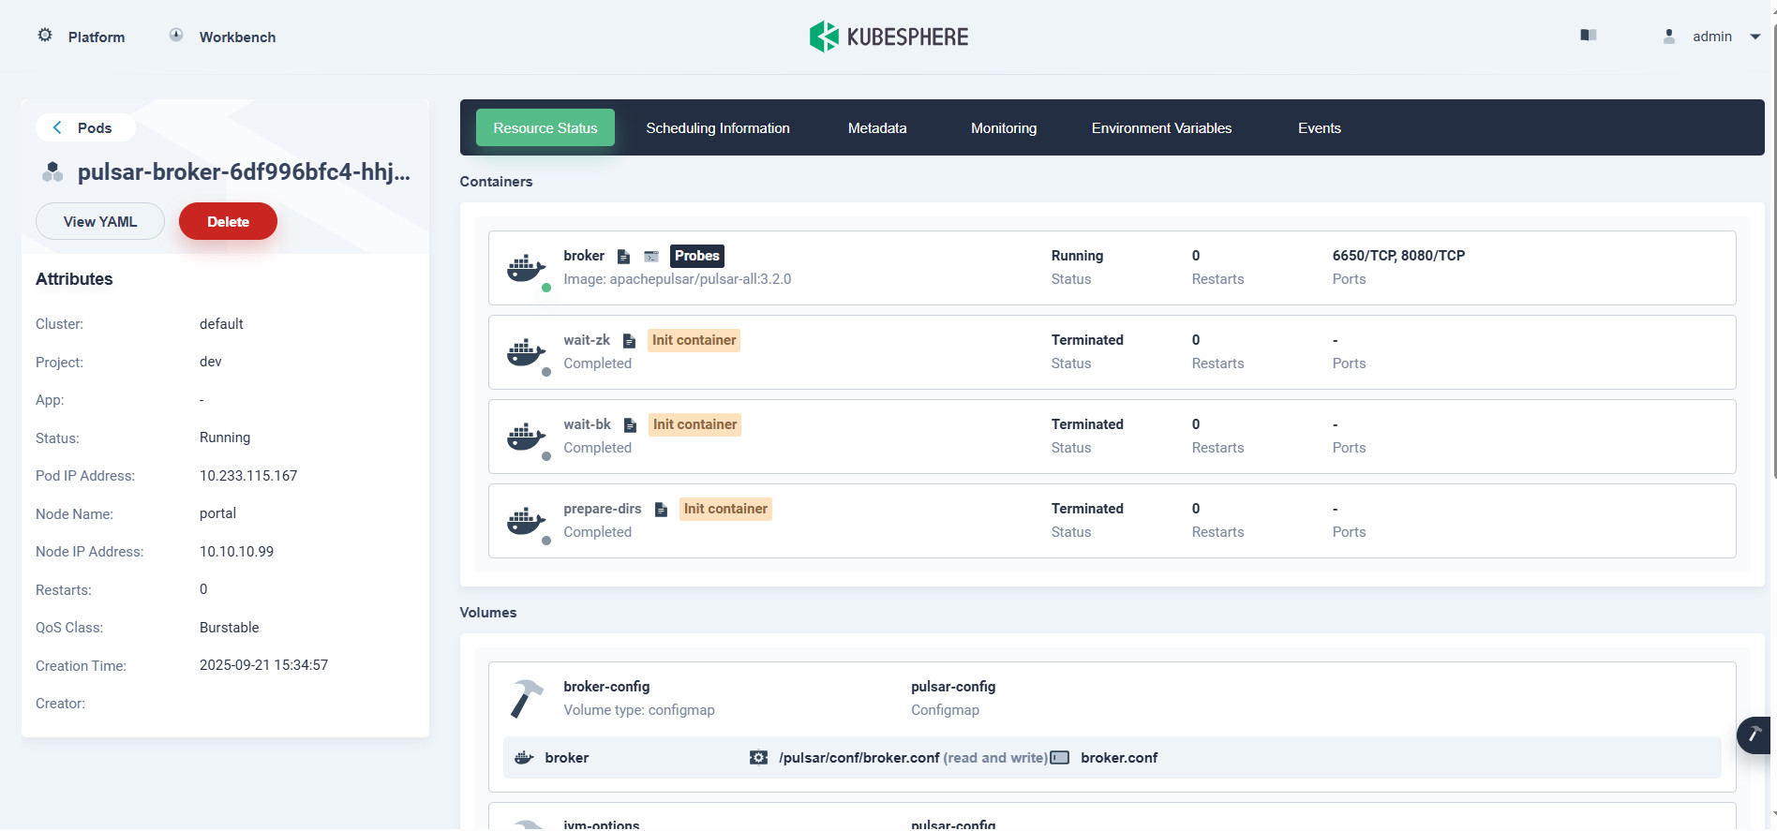The width and height of the screenshot is (1777, 831).
Task: Click the small docker icon in broker mount row
Action: tap(525, 758)
